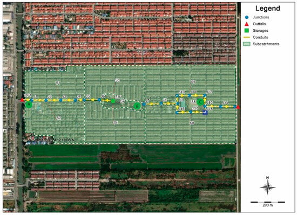Click junction node J5 on the conduit line
This screenshot has width=297, height=215.
pyautogui.click(x=84, y=100)
